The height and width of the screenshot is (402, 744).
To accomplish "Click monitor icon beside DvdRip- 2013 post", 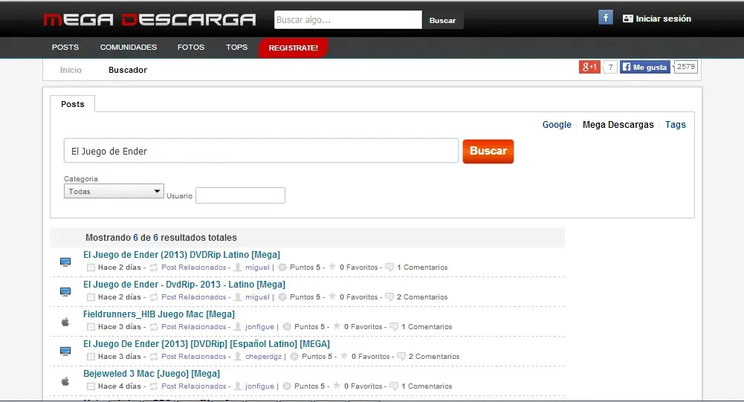I will tap(65, 292).
